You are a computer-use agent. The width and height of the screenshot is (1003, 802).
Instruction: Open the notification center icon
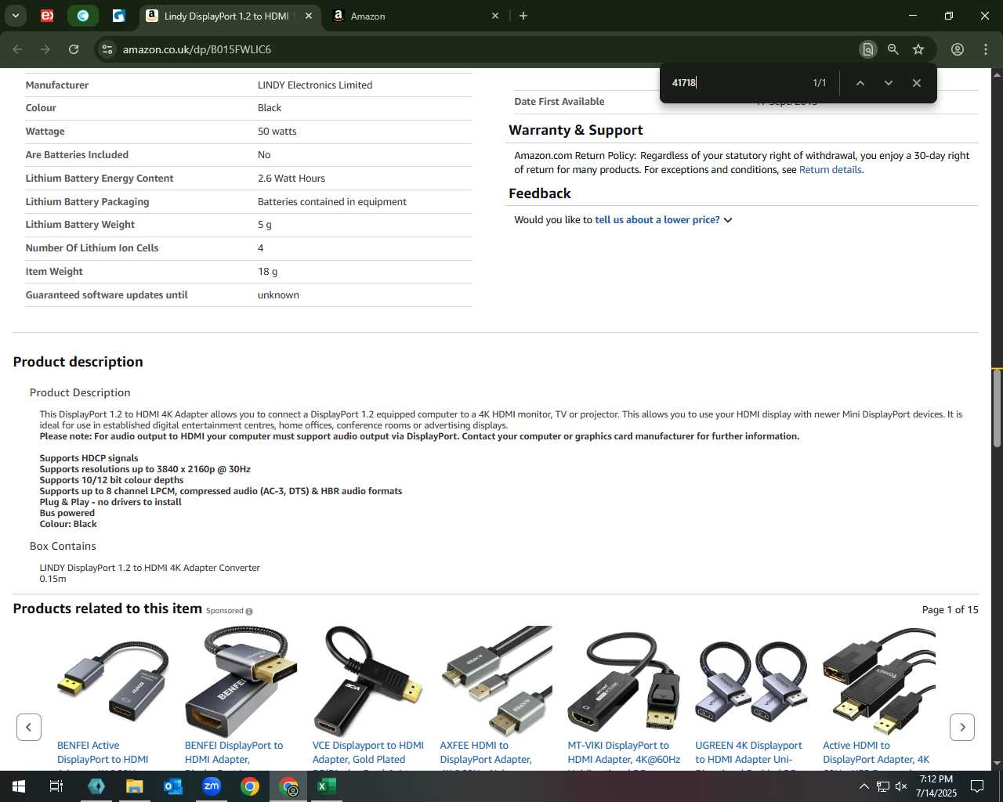977,786
